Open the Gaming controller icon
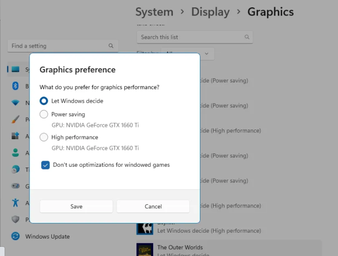This screenshot has width=338, height=256. [15, 186]
